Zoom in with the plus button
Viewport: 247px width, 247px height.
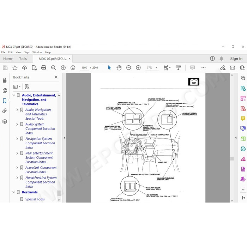[138, 68]
